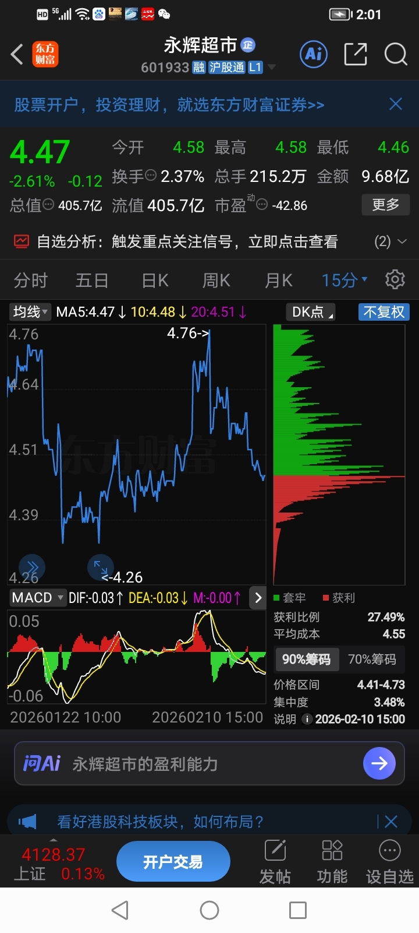Tap the arrow next to MACD values

[x=258, y=598]
